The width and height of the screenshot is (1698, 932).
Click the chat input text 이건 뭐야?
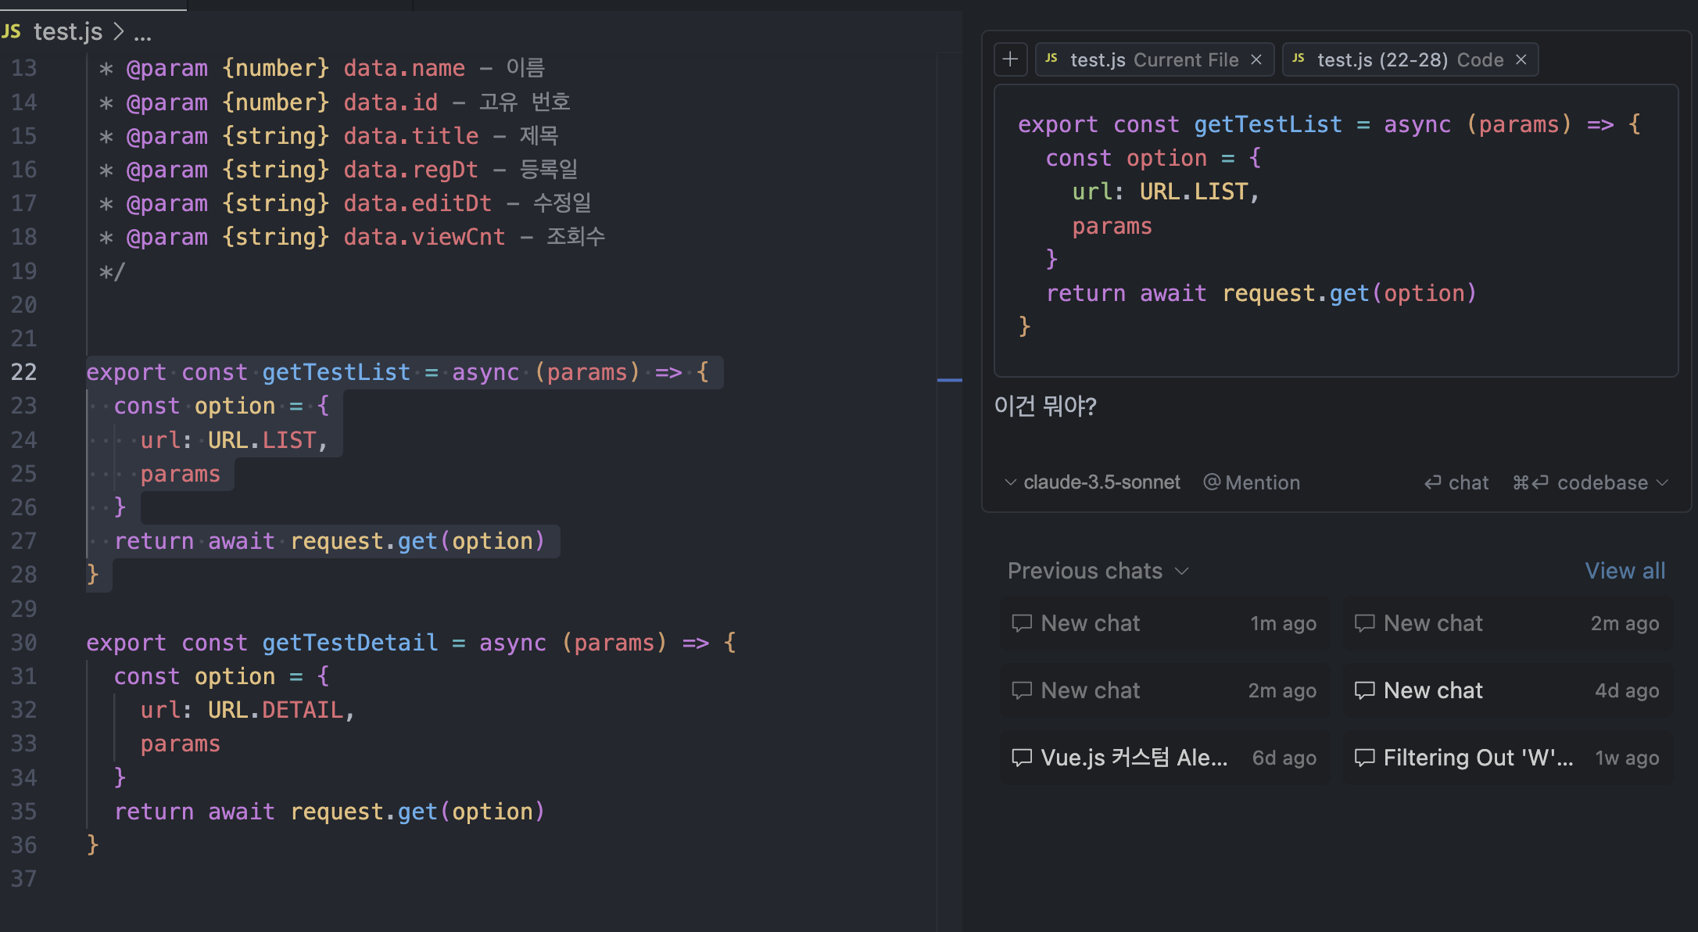pyautogui.click(x=1045, y=406)
